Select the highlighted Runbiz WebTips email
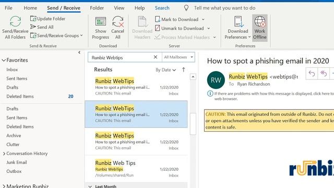Image resolution: width=334 pixels, height=188 pixels. point(136,114)
